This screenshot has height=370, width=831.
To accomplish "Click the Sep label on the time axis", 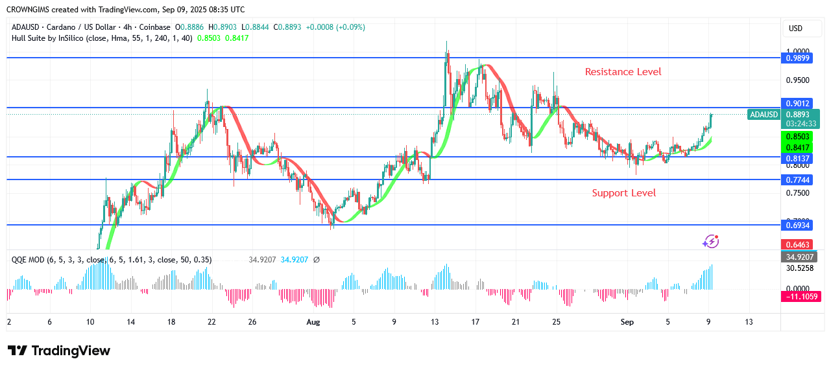I will click(x=627, y=322).
